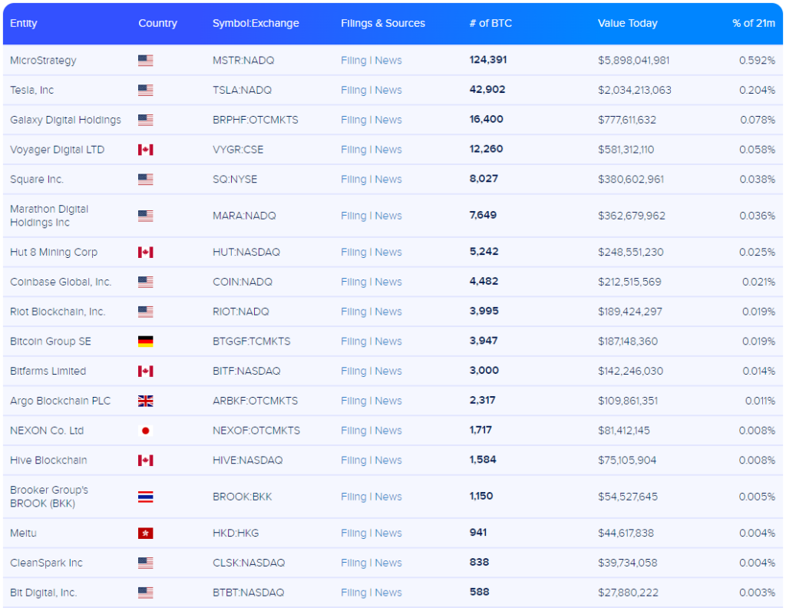Click the Canadian flag for Hut 8 Mining

(x=145, y=253)
